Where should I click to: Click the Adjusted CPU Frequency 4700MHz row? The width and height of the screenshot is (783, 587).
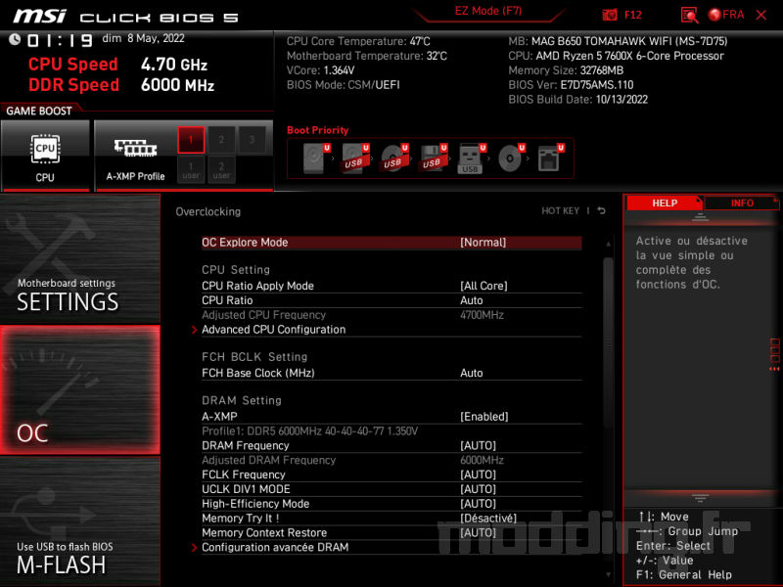[391, 315]
